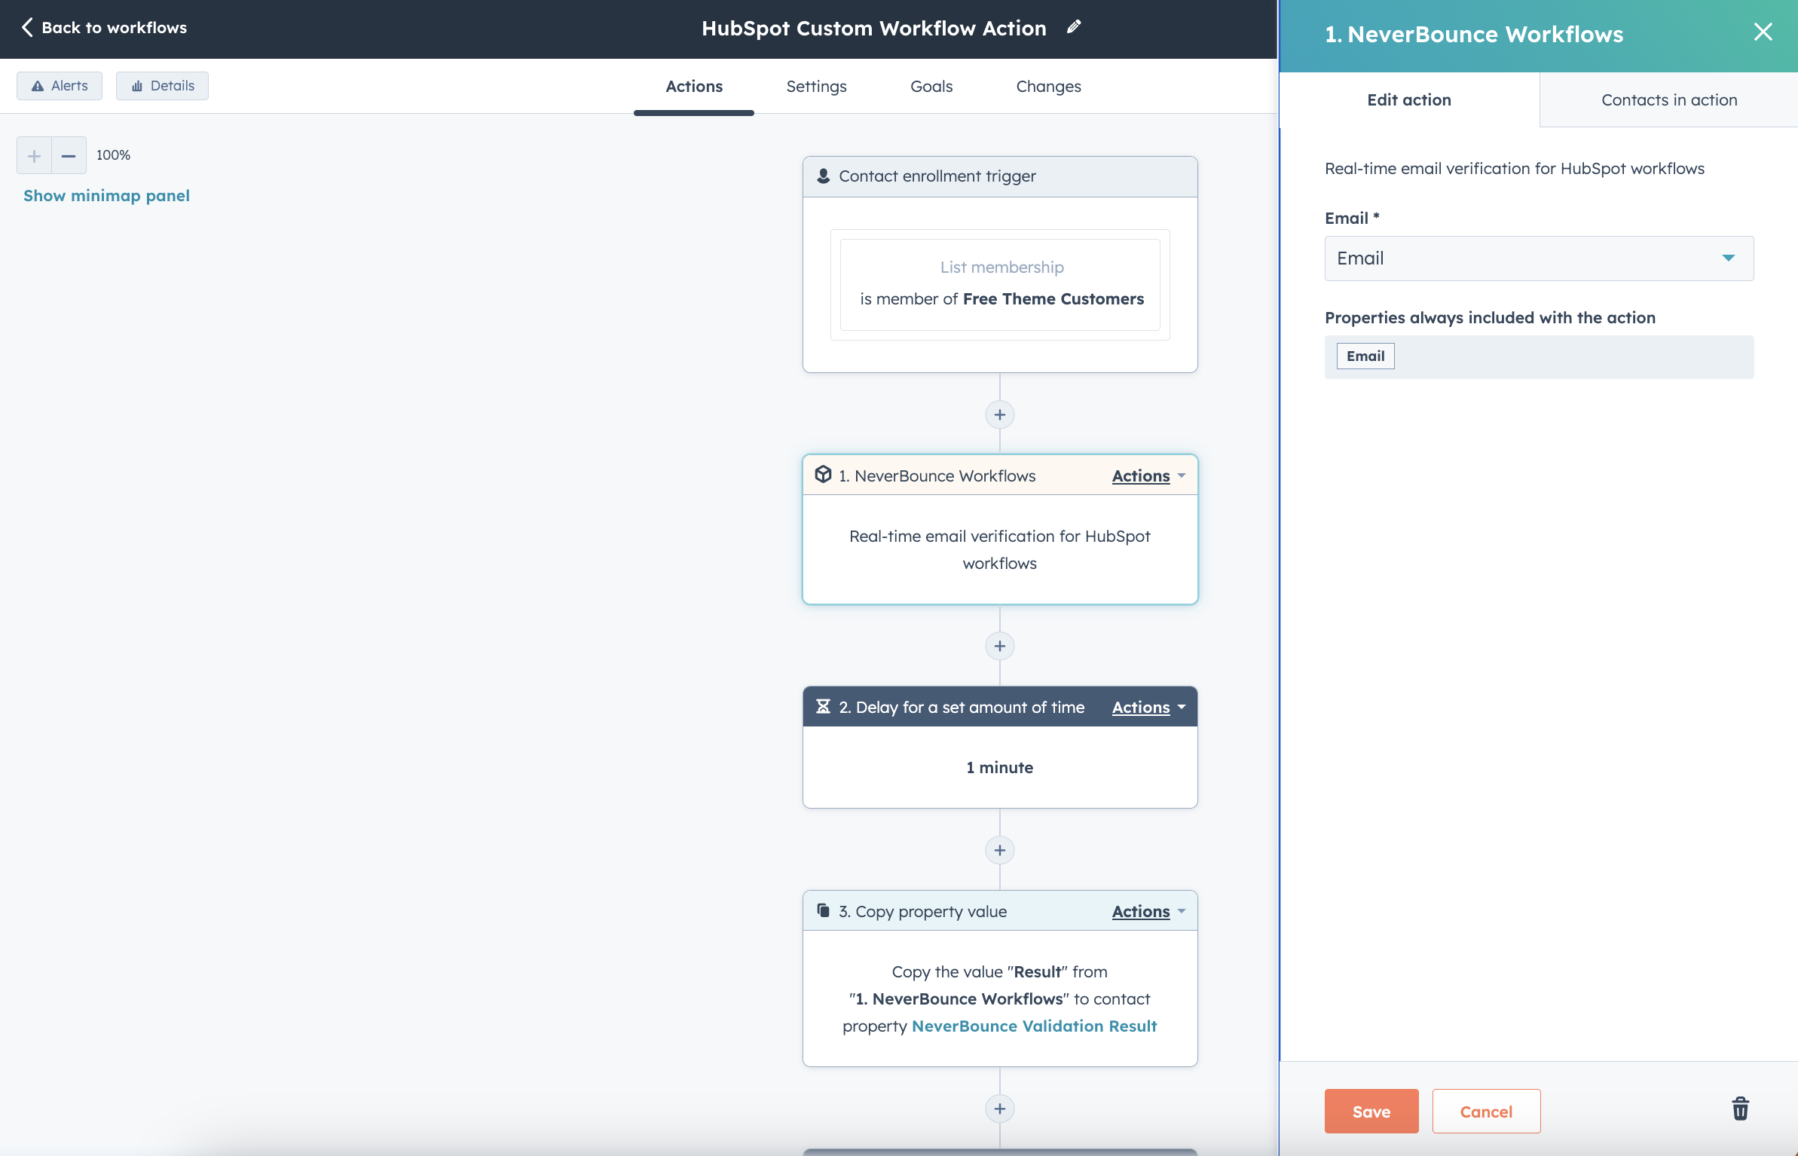Add action after Copy property value
The image size is (1798, 1156).
999,1109
